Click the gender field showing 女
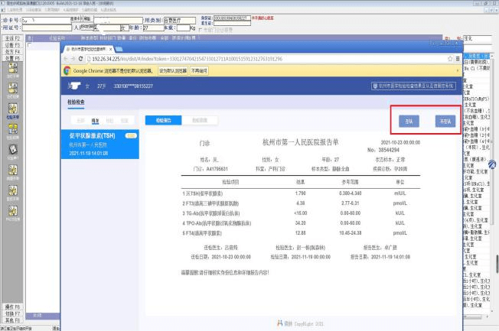 125,28
